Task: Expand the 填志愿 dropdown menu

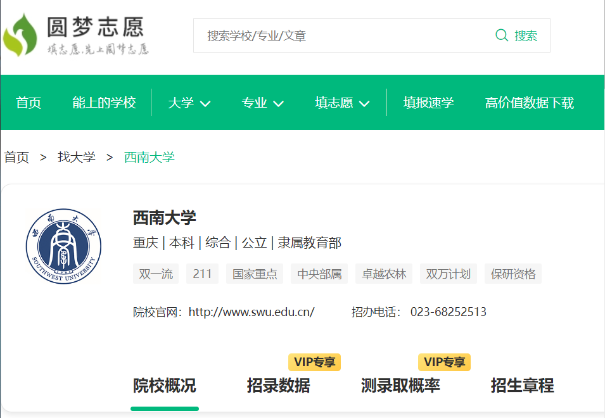Action: (342, 103)
